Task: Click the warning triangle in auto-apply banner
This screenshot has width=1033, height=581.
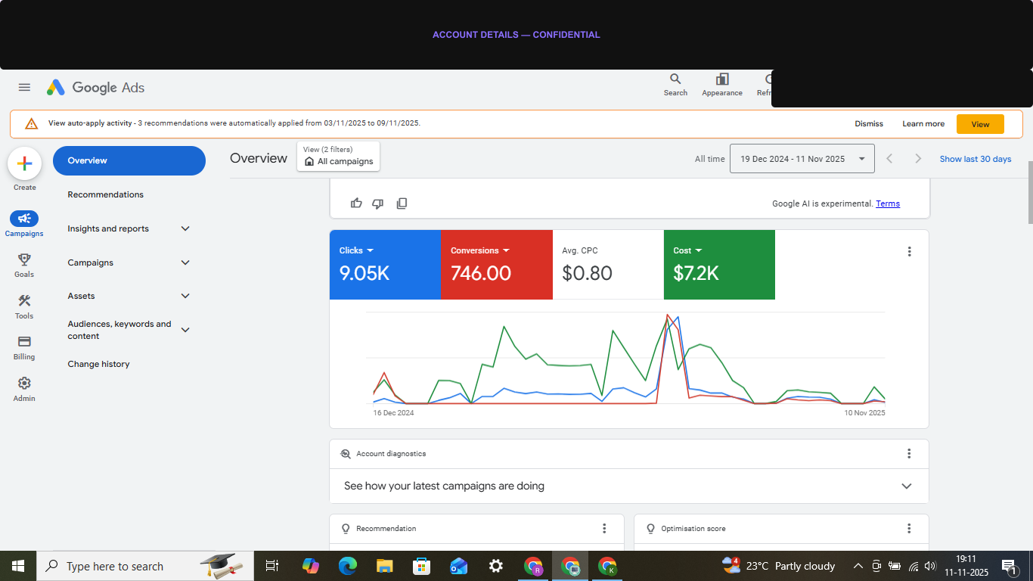Action: (x=31, y=123)
